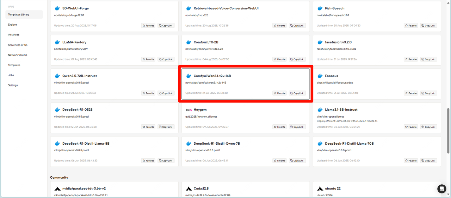Copy link for Fish-Speech
Viewport: 451px width, 198px height.
(x=428, y=26)
